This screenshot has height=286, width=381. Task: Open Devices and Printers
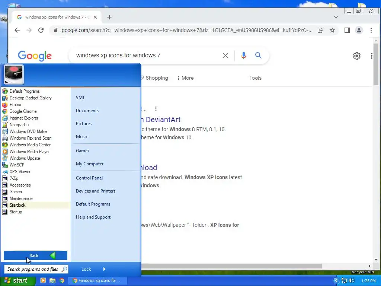[96, 191]
